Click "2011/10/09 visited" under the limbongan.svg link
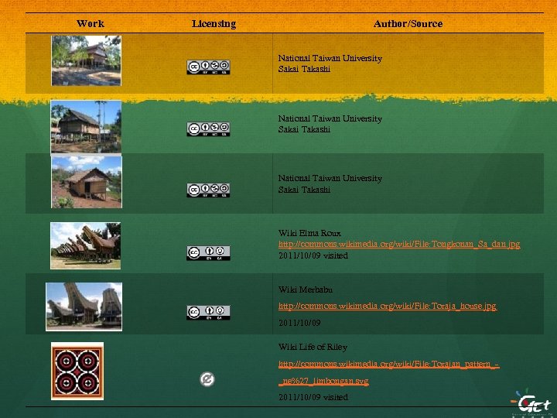Image resolution: width=557 pixels, height=418 pixels. [313, 397]
